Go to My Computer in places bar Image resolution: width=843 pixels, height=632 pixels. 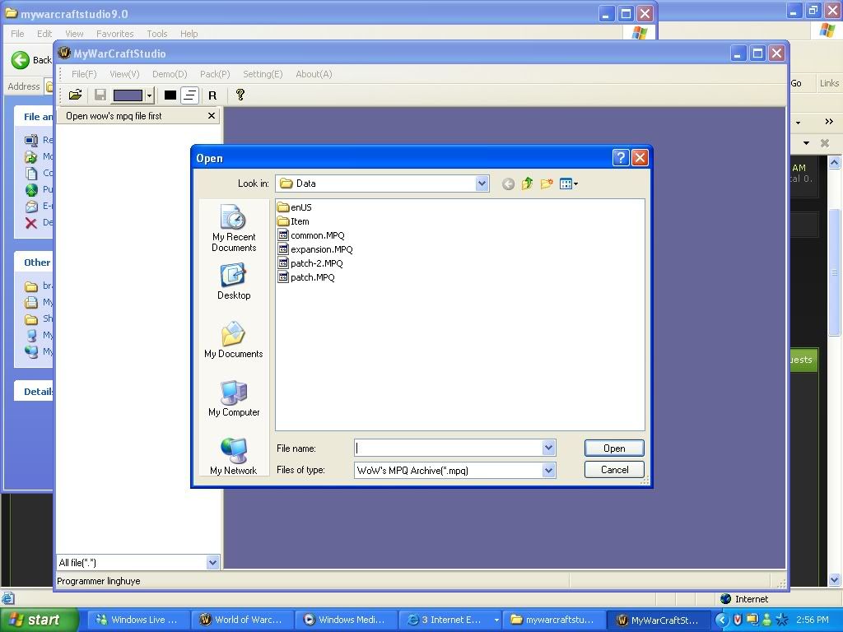tap(234, 398)
